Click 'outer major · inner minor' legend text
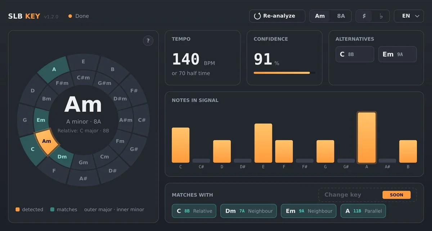The width and height of the screenshot is (432, 231). (x=114, y=209)
